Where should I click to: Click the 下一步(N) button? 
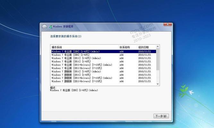161,116
